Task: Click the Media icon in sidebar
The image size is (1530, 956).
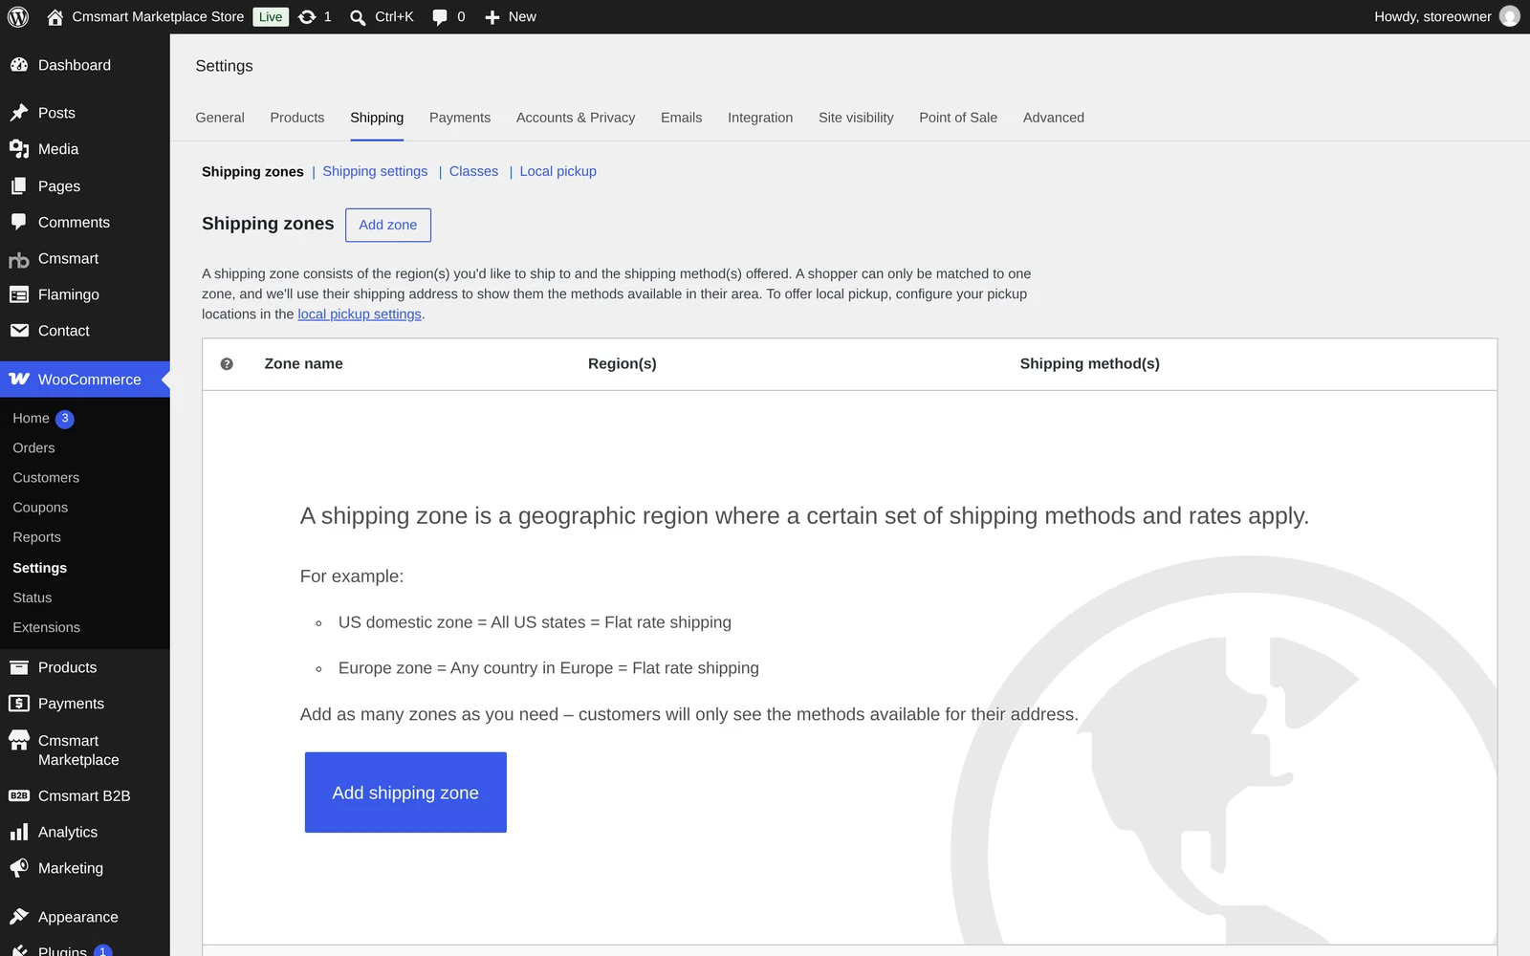Action: (19, 149)
